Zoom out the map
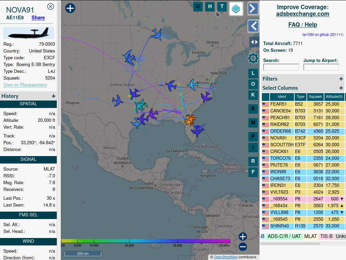 [x=243, y=247]
